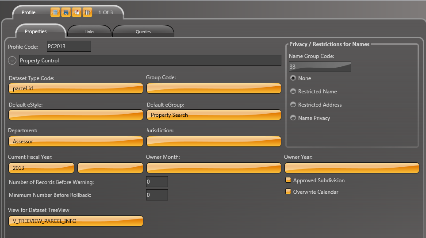This screenshot has width=426, height=238.
Task: Select the Properties tab
Action: pos(36,32)
